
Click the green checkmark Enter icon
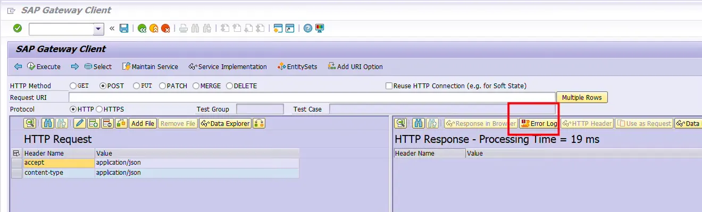coord(18,28)
